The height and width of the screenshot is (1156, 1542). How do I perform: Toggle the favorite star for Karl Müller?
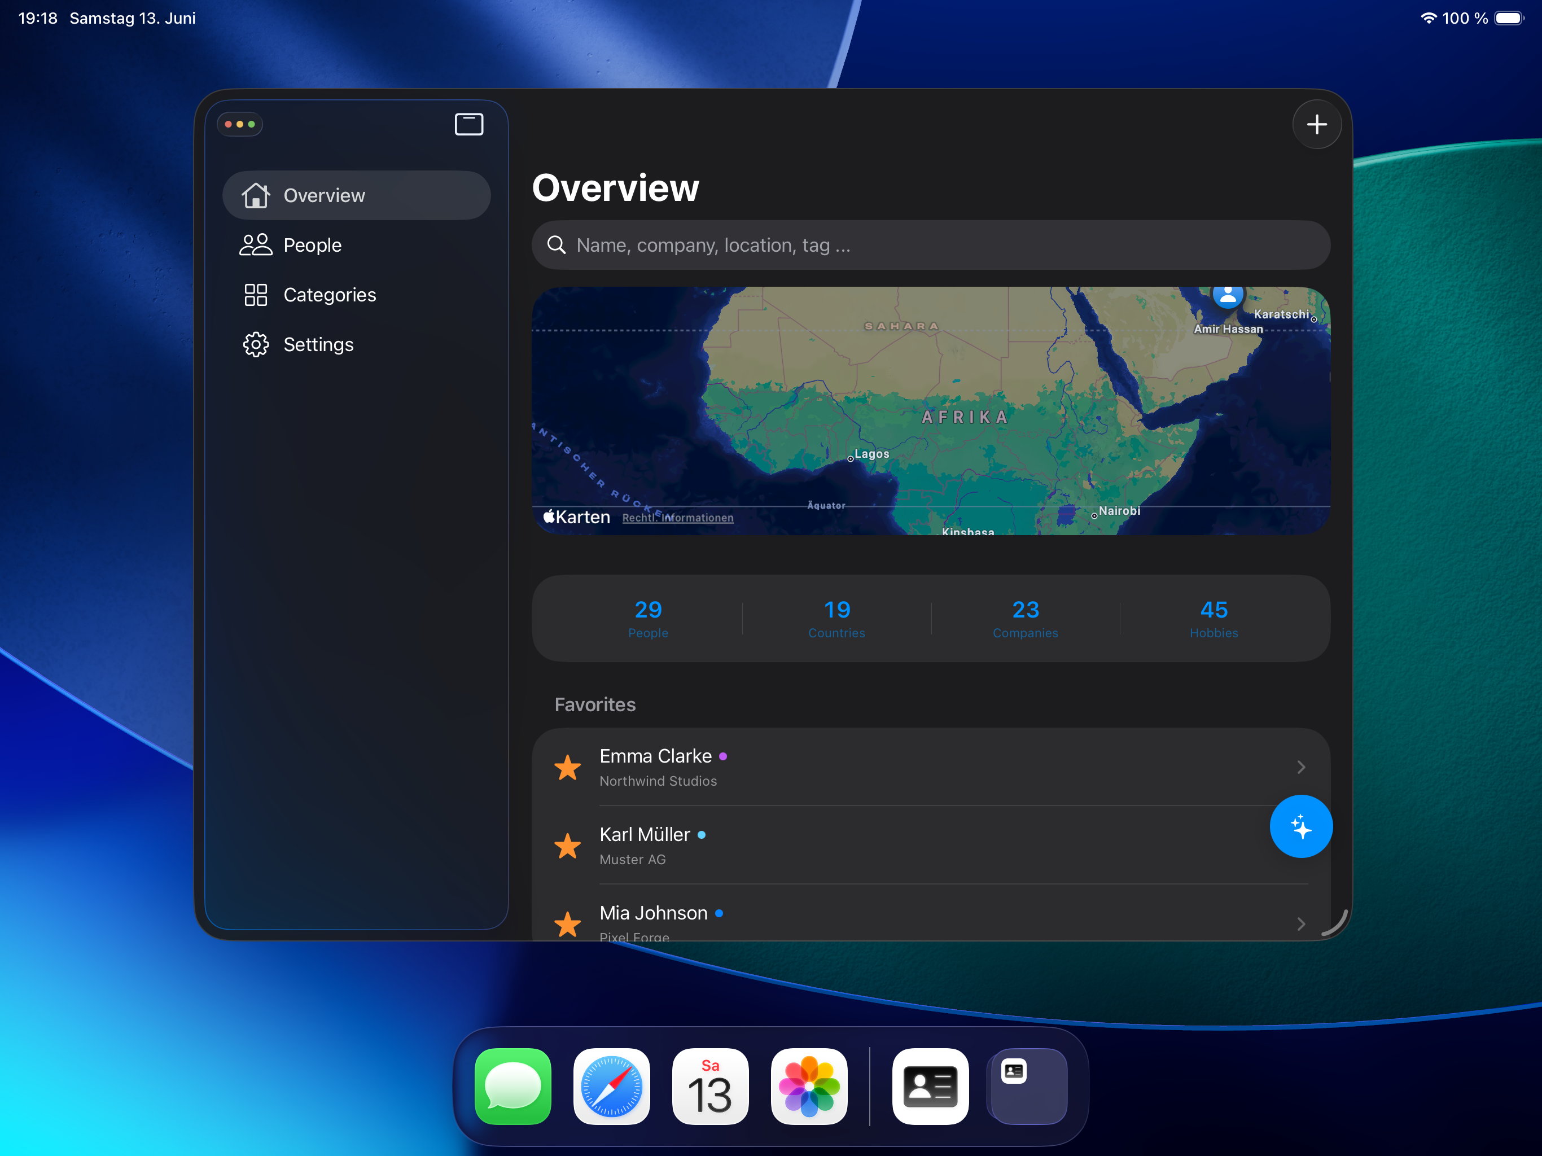567,846
